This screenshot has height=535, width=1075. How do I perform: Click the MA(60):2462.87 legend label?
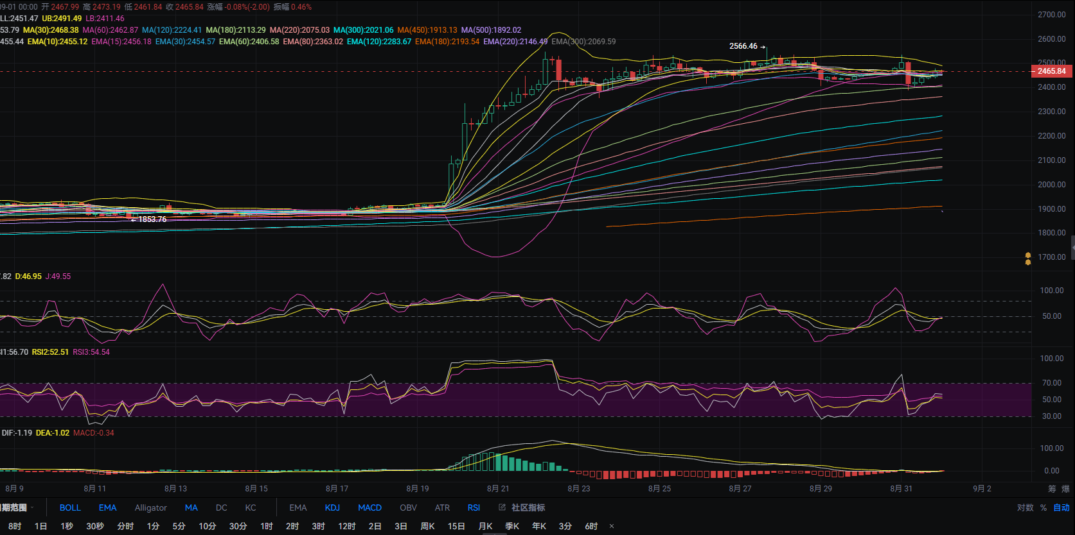[x=111, y=30]
